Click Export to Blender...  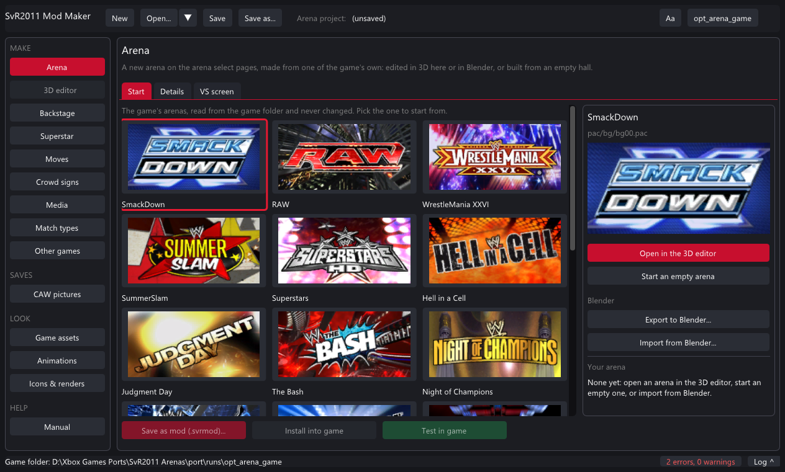(x=678, y=319)
